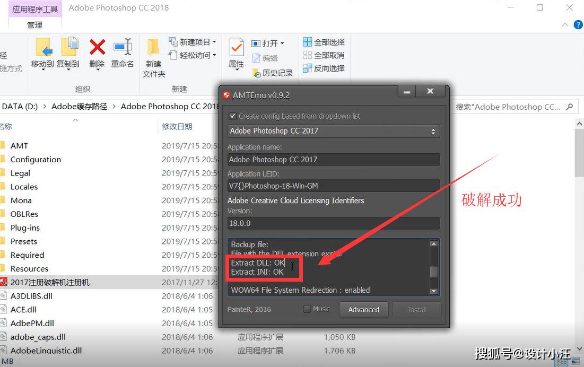Click the AMTEmu log scrollbar thumb
584x367 pixels.
click(433, 272)
